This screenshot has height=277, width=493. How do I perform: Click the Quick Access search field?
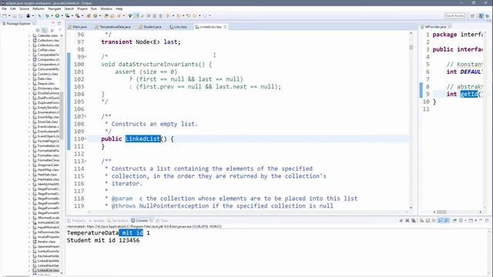pos(454,15)
